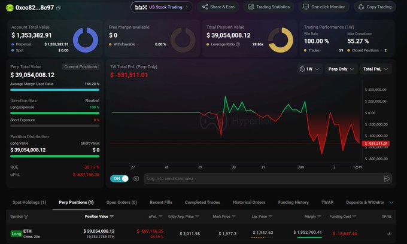
Task: Click the Long badge on ETH row
Action: click(x=16, y=234)
